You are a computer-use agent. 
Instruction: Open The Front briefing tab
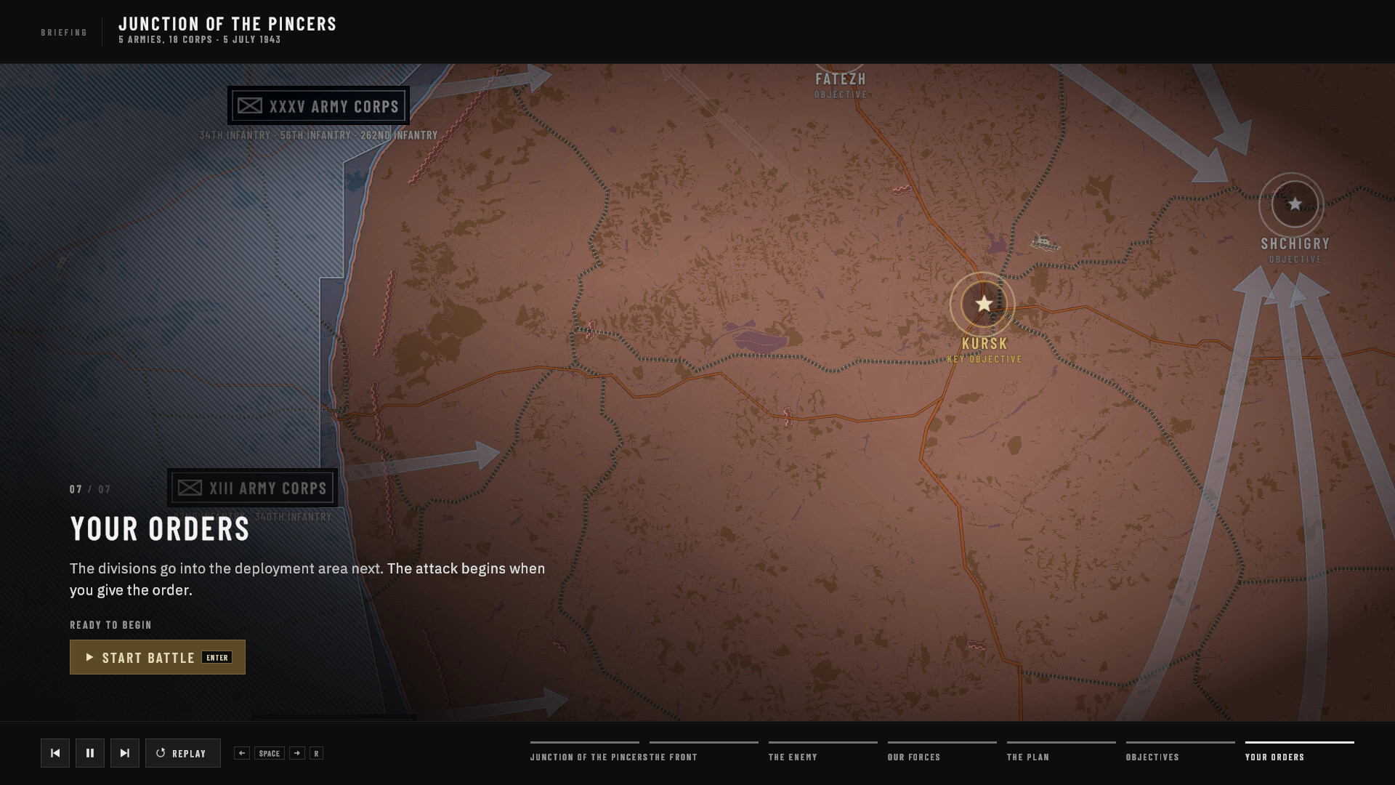point(704,752)
